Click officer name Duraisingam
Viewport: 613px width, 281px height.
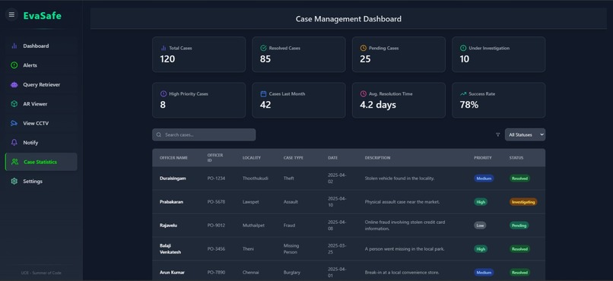pos(173,178)
